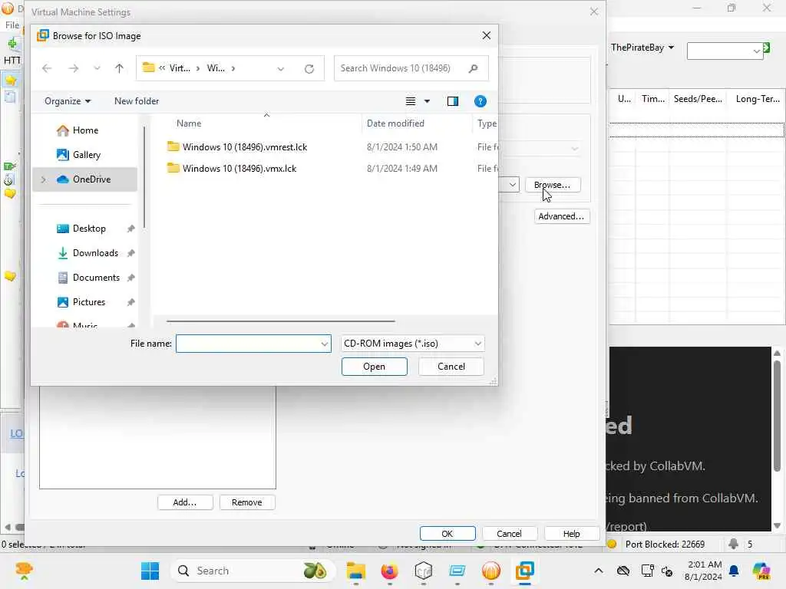Open the search combo box in background window
This screenshot has width=786, height=589.
tap(725, 51)
